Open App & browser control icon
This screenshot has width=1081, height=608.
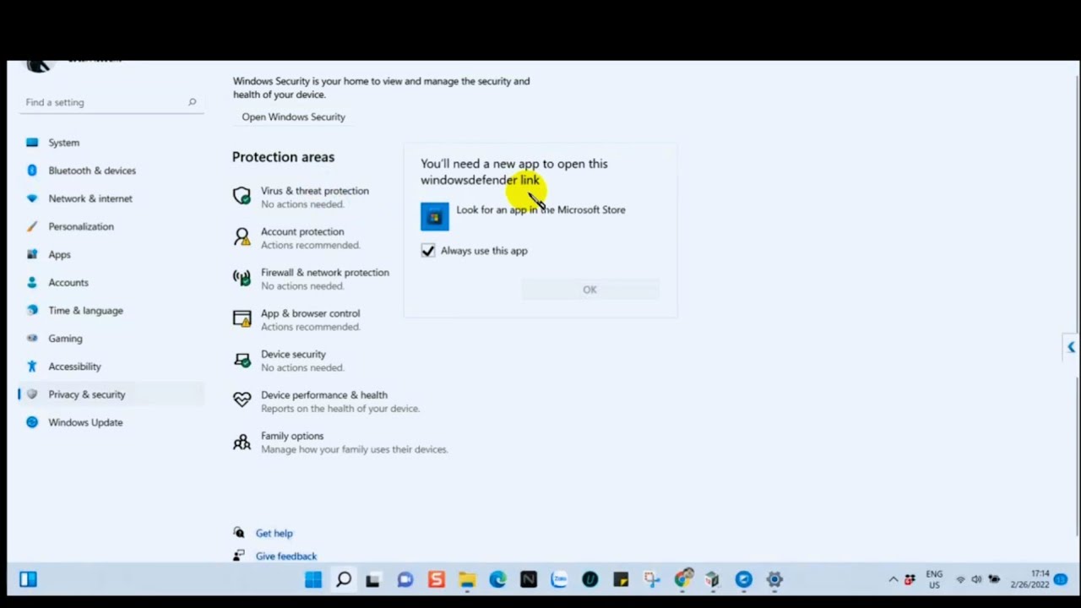(242, 319)
